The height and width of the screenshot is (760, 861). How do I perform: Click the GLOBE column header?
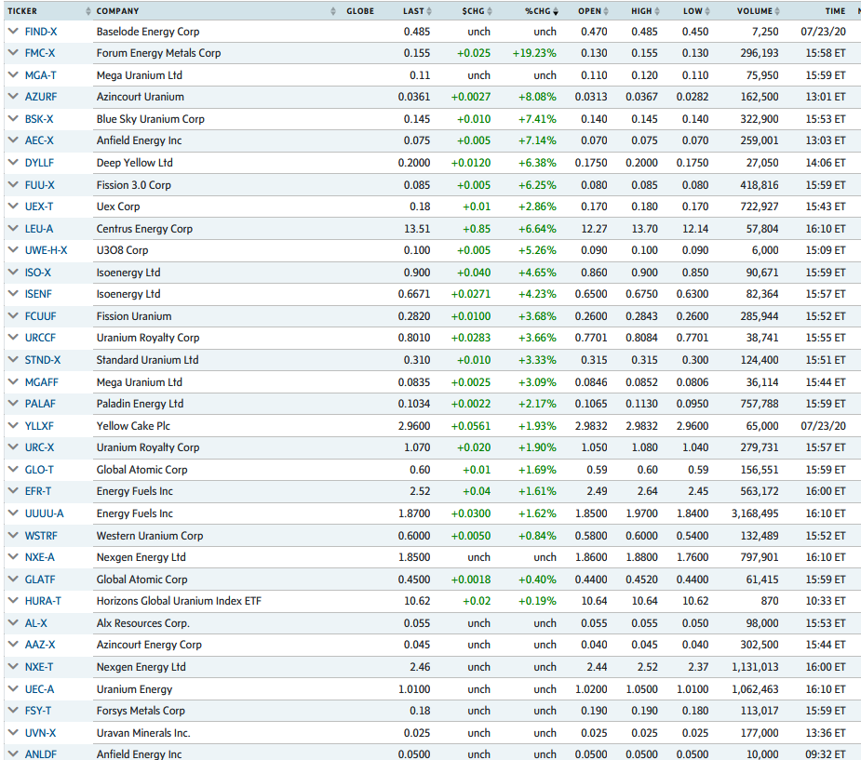click(x=360, y=11)
